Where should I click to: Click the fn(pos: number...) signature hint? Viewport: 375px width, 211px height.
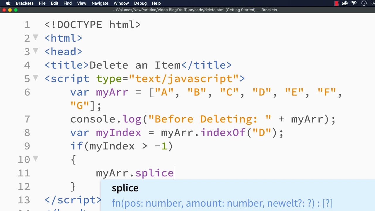(222, 203)
